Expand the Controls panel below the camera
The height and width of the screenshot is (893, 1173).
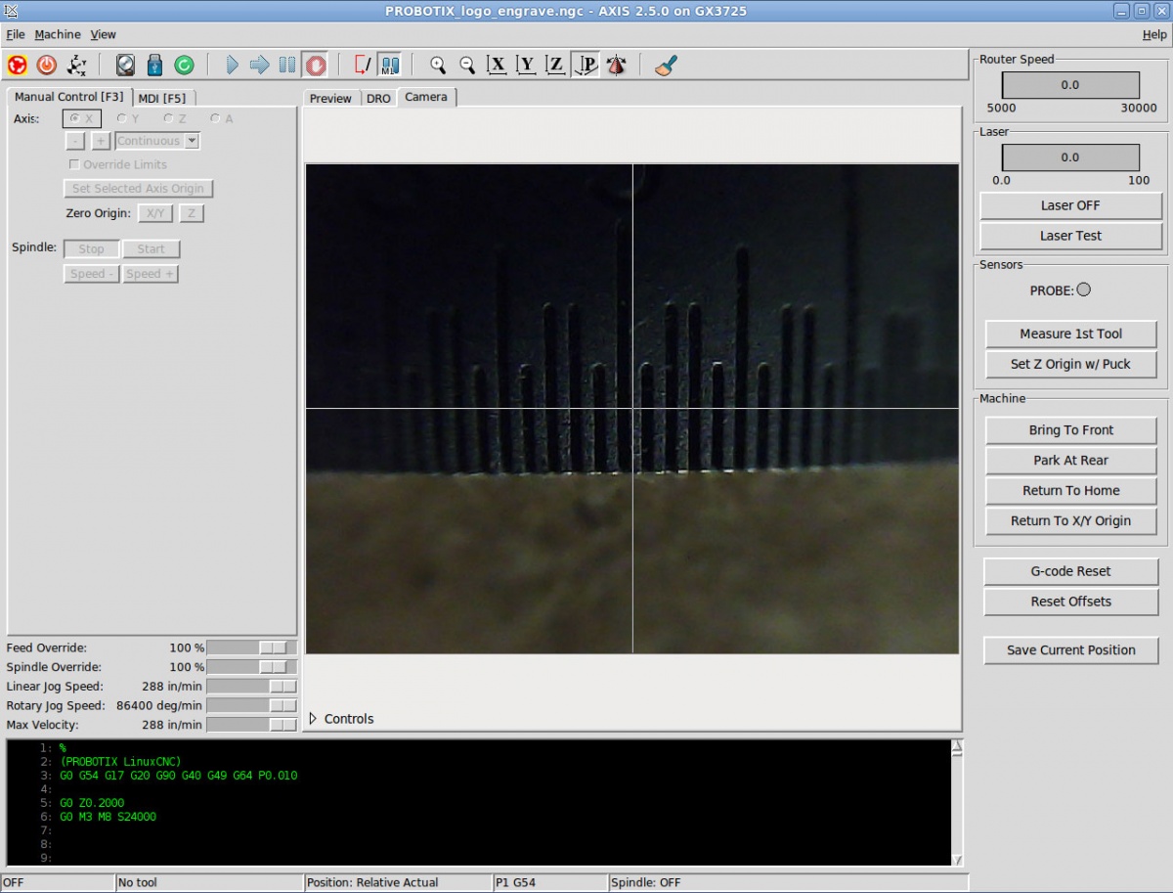coord(341,718)
